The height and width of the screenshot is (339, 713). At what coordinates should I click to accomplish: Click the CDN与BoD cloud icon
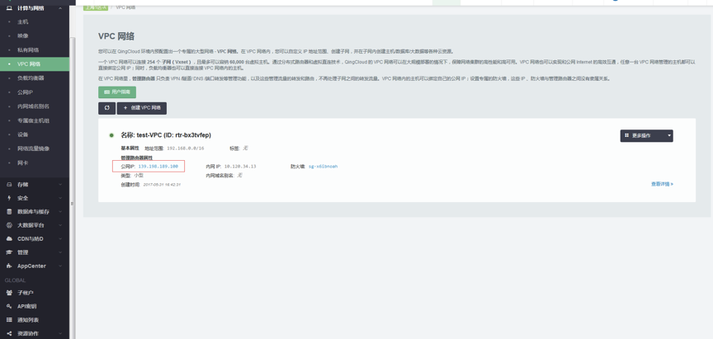coord(9,239)
